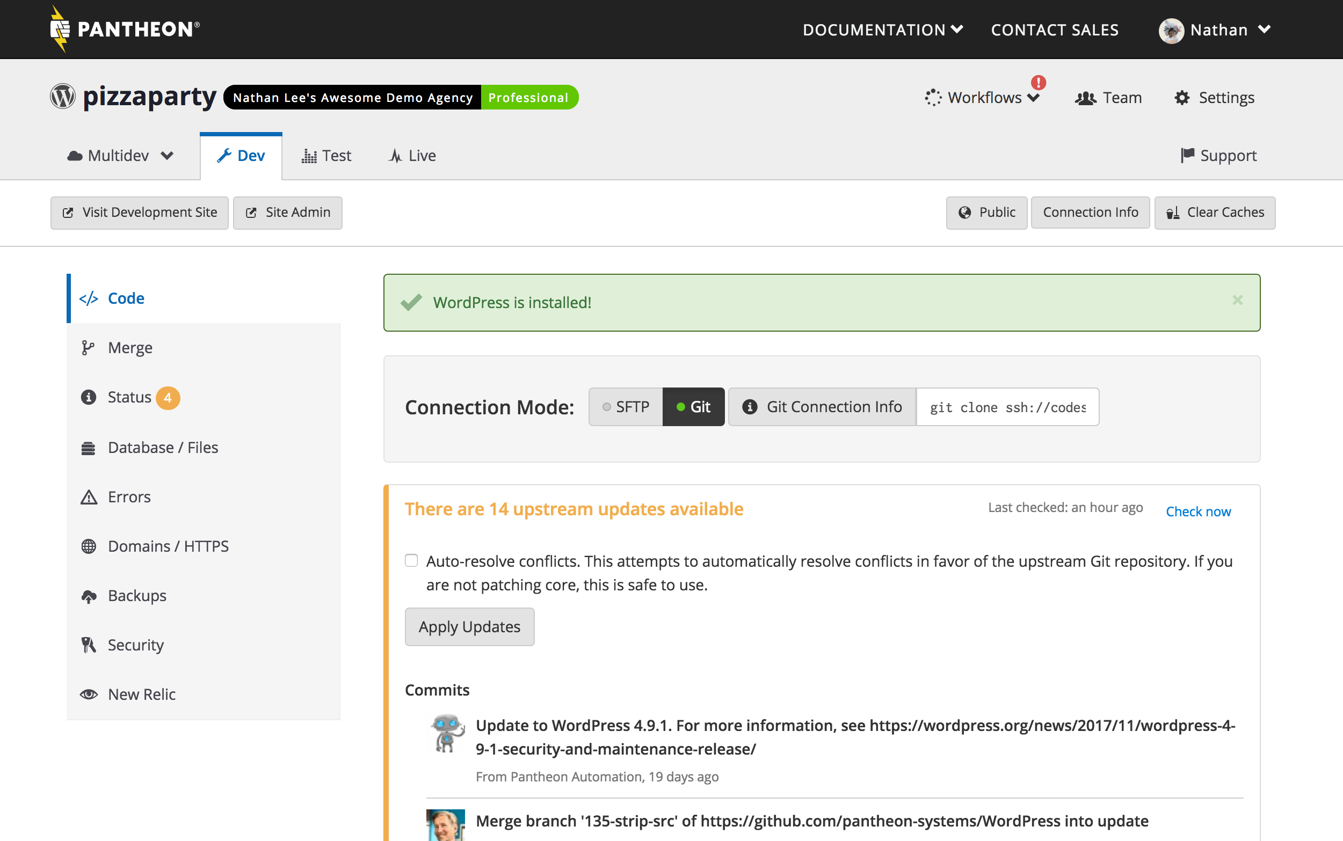Click the Apply Updates button

pyautogui.click(x=469, y=627)
